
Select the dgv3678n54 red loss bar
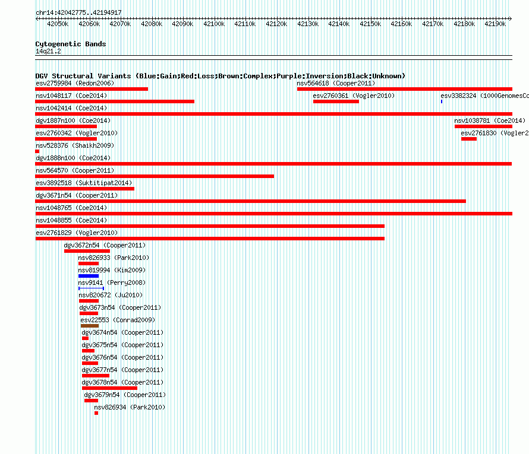(x=109, y=388)
